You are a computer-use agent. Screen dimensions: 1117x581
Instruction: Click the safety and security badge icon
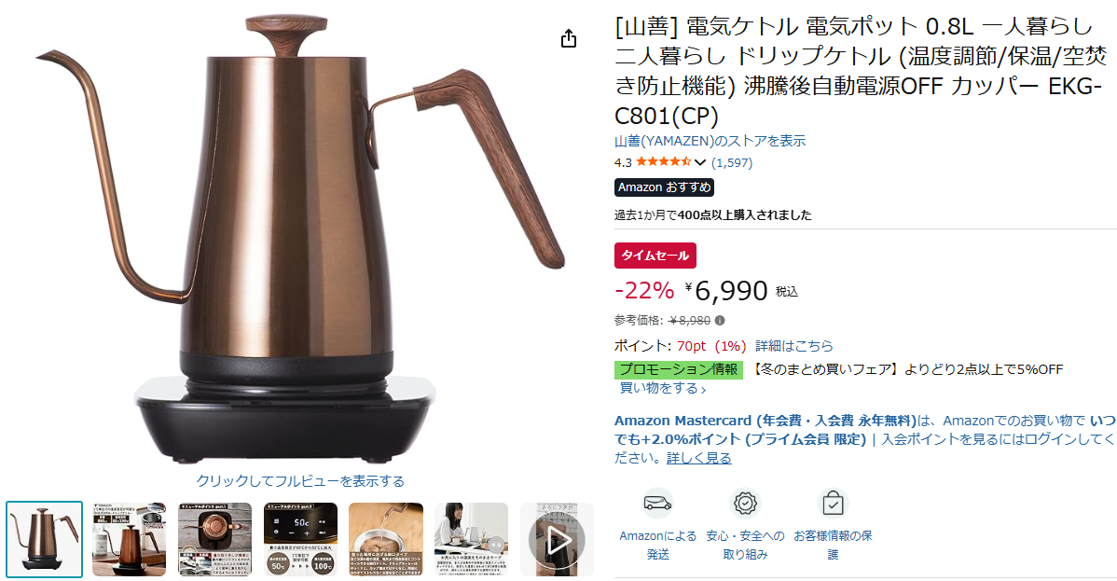click(x=745, y=504)
